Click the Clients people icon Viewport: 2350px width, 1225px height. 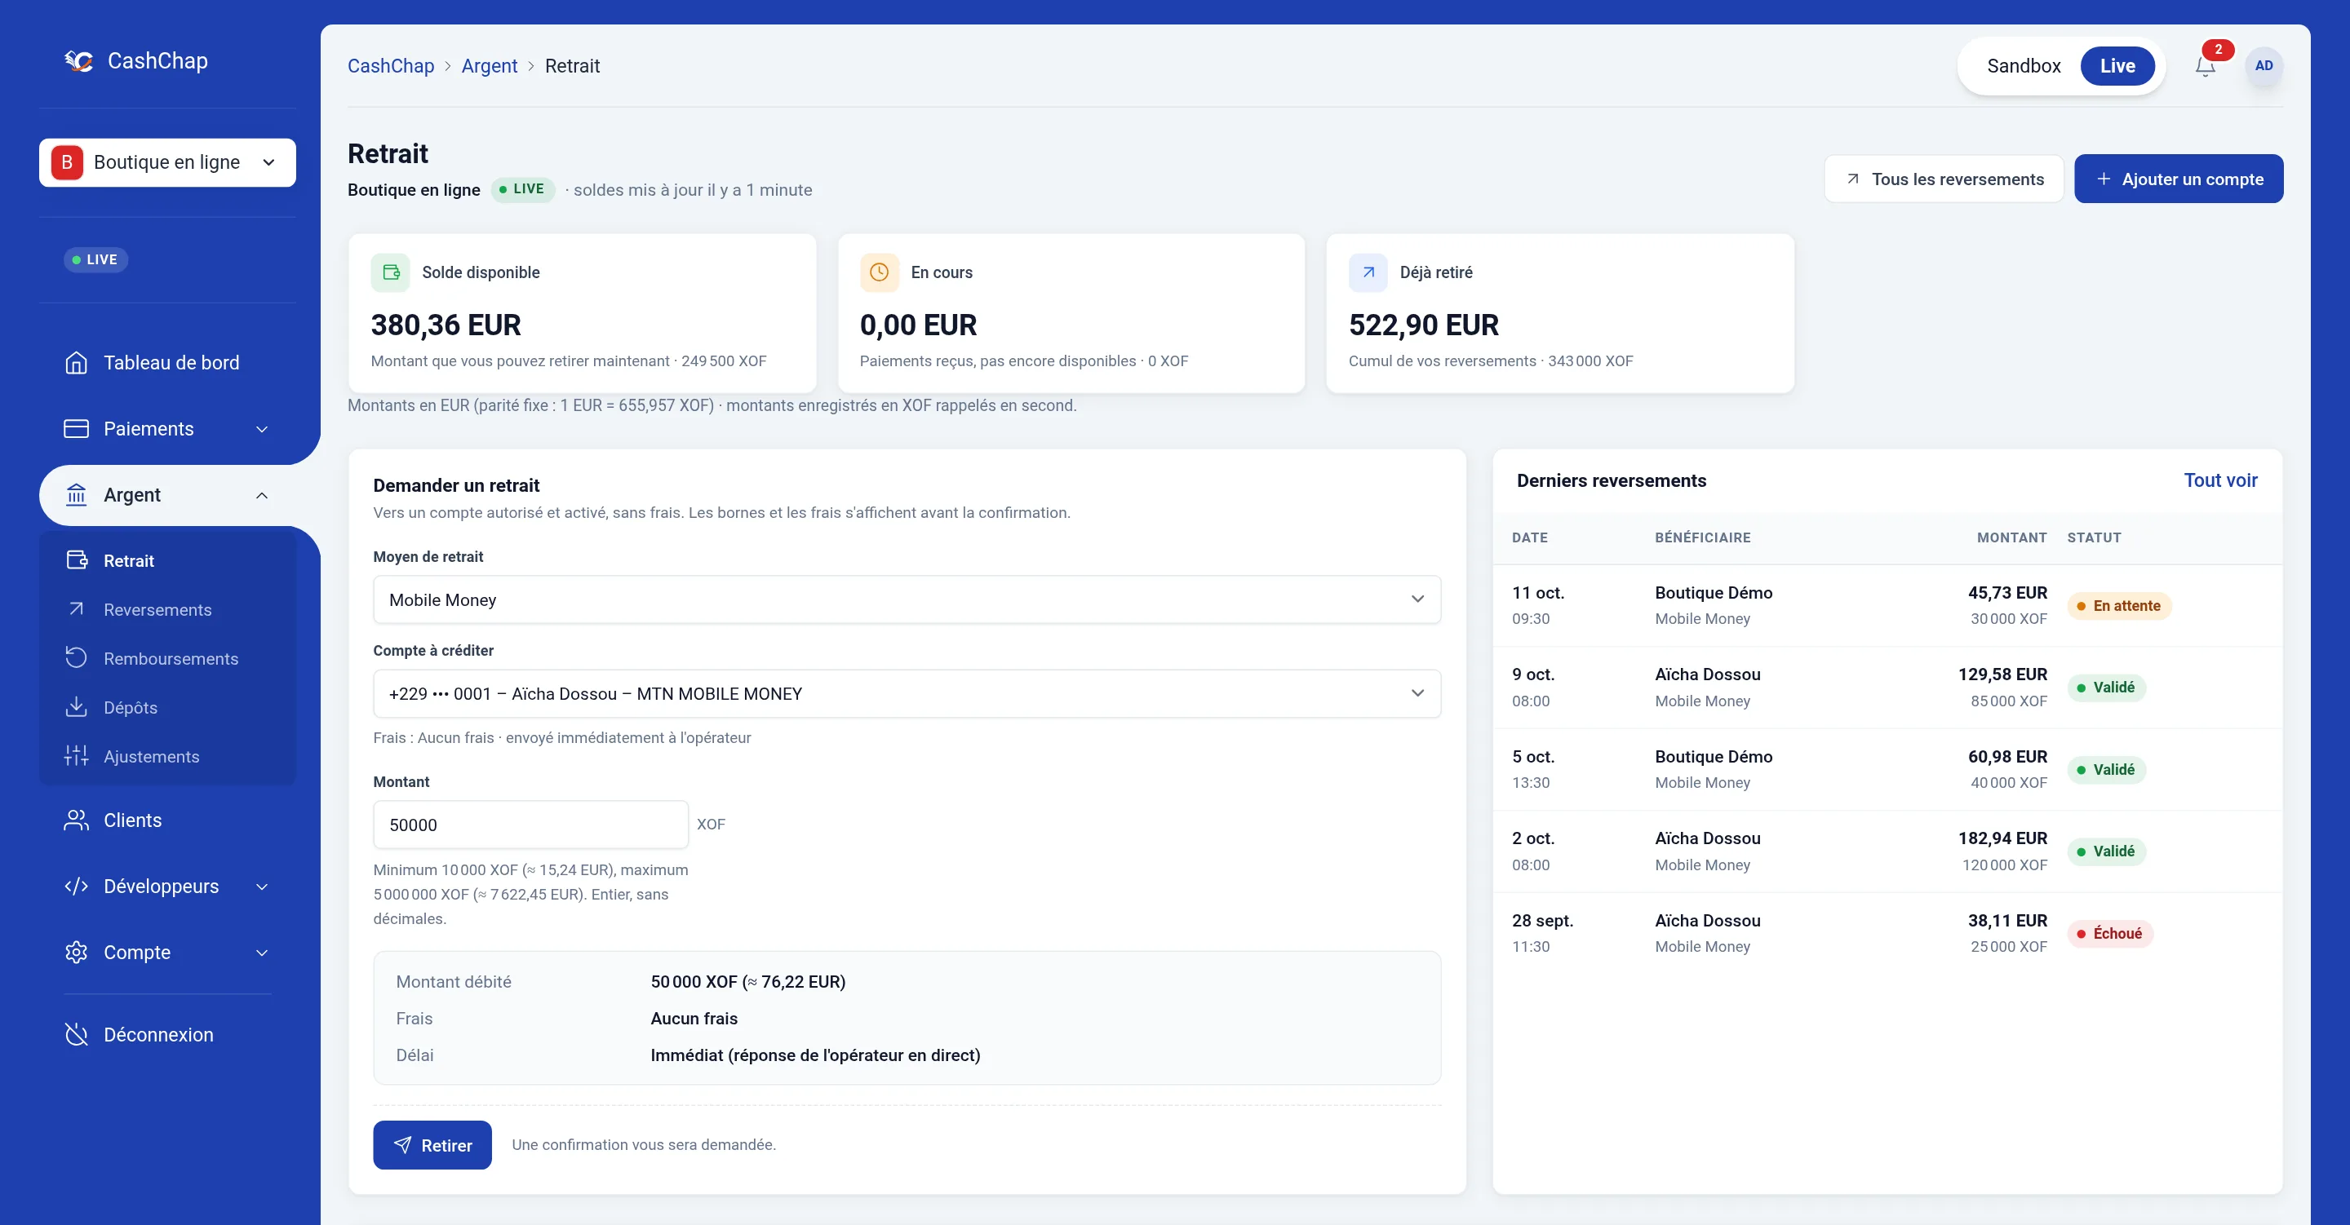point(77,820)
